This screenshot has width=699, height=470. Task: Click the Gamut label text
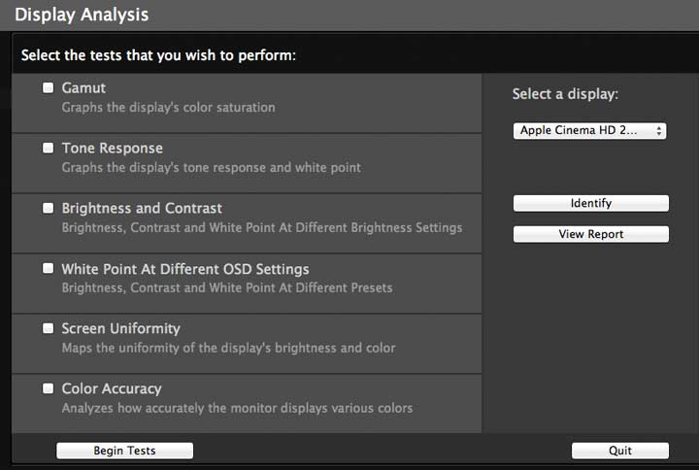[83, 87]
